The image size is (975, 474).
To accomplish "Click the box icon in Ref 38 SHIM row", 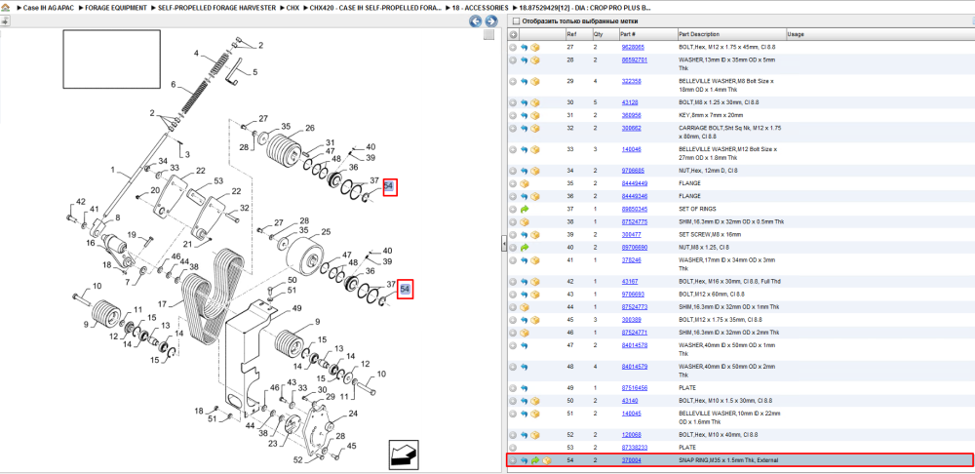I will pyautogui.click(x=525, y=222).
